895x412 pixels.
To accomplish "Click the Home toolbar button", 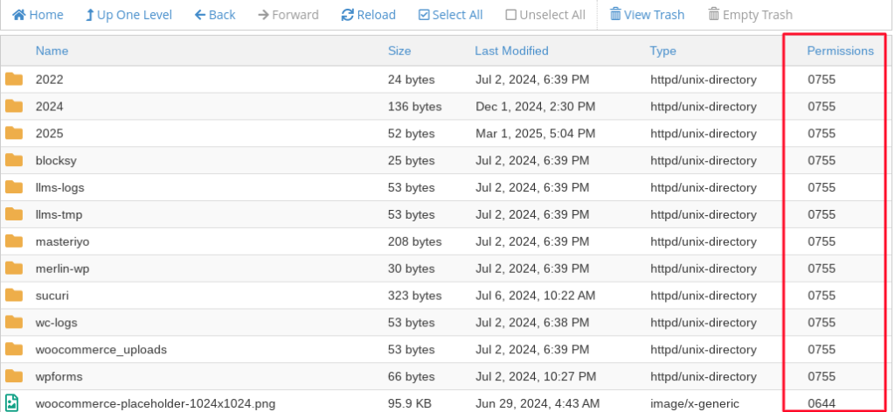I will [38, 15].
